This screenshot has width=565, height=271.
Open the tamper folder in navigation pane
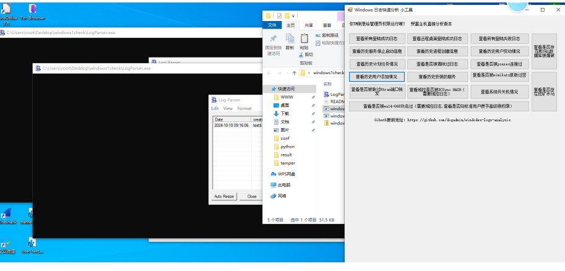point(288,163)
